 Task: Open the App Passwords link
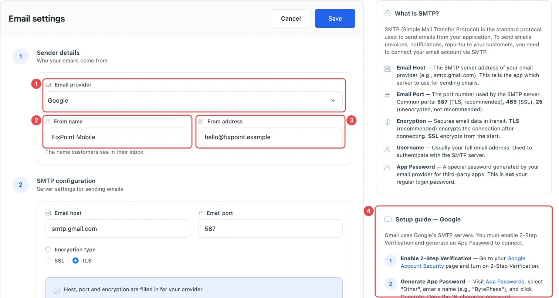tap(505, 281)
